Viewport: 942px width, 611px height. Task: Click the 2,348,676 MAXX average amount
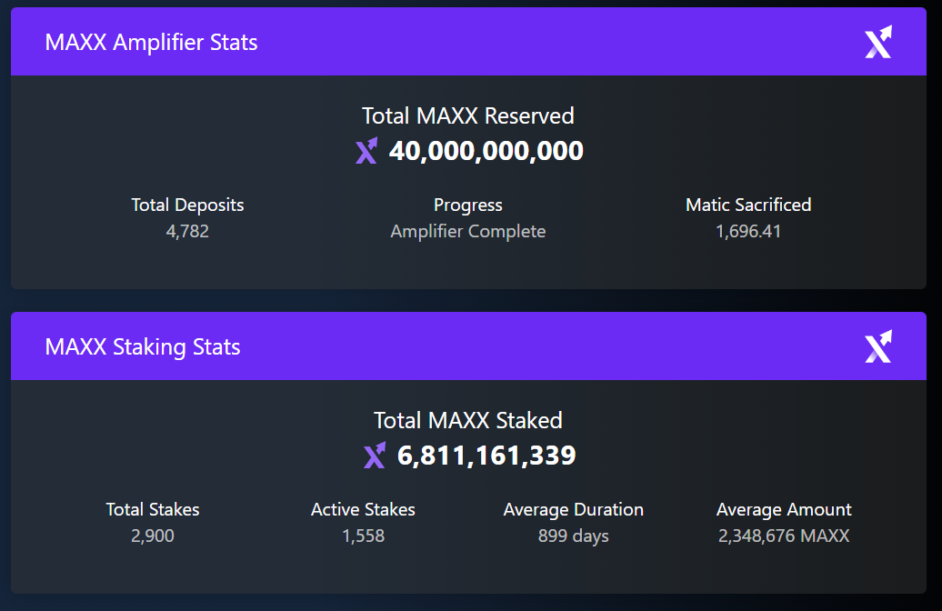[x=784, y=536]
